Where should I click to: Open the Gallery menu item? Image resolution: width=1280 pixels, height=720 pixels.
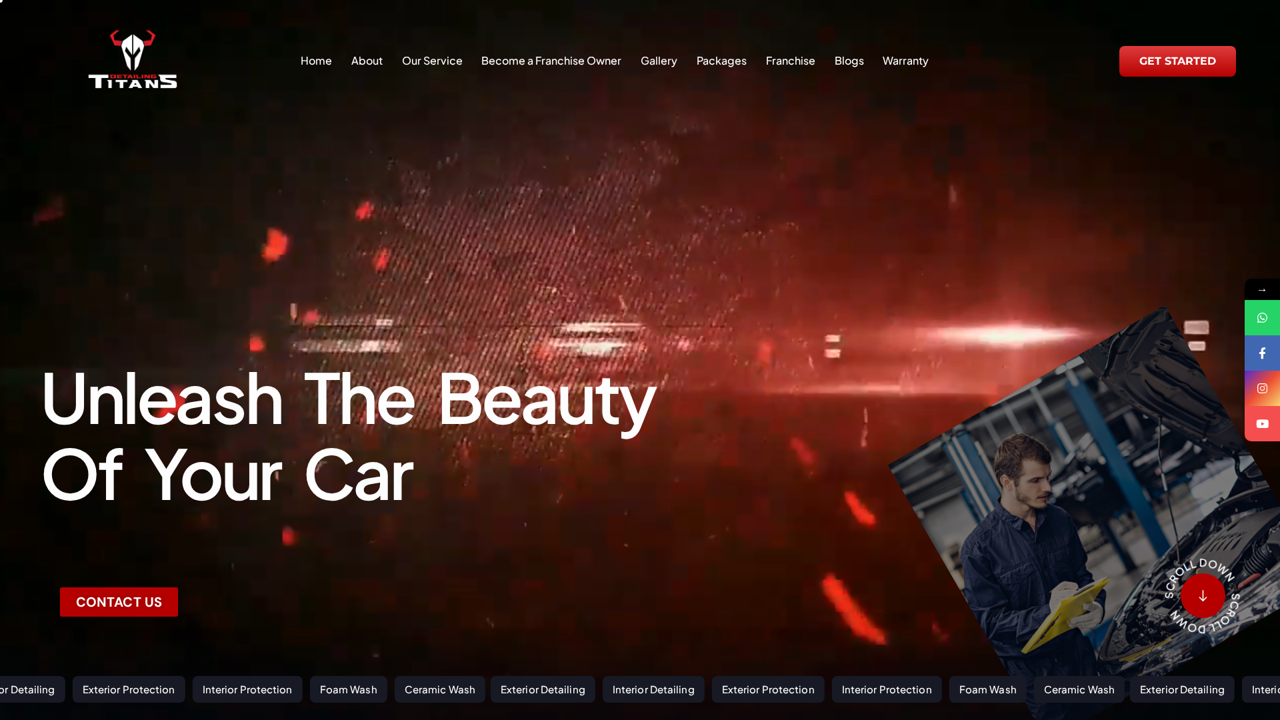coord(659,61)
